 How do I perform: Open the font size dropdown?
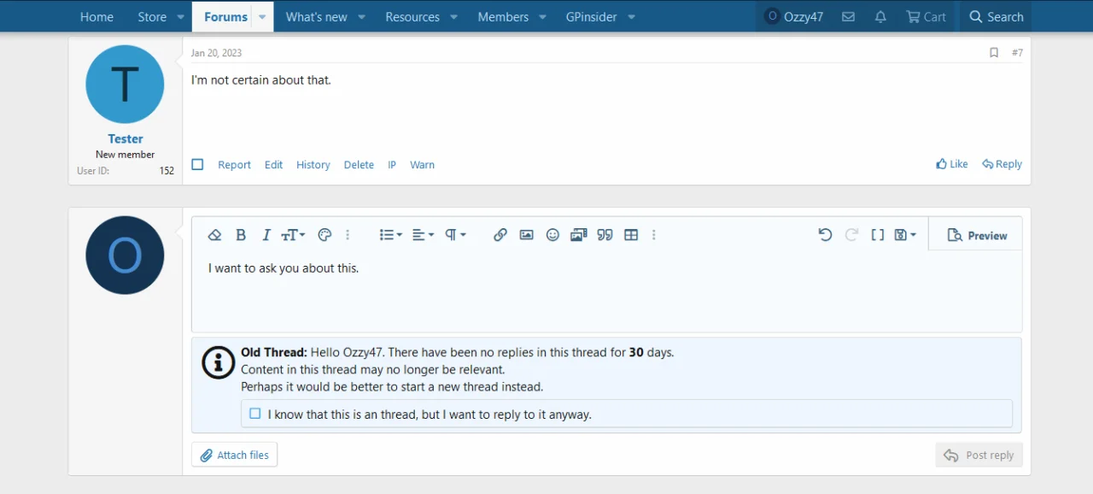click(x=293, y=235)
